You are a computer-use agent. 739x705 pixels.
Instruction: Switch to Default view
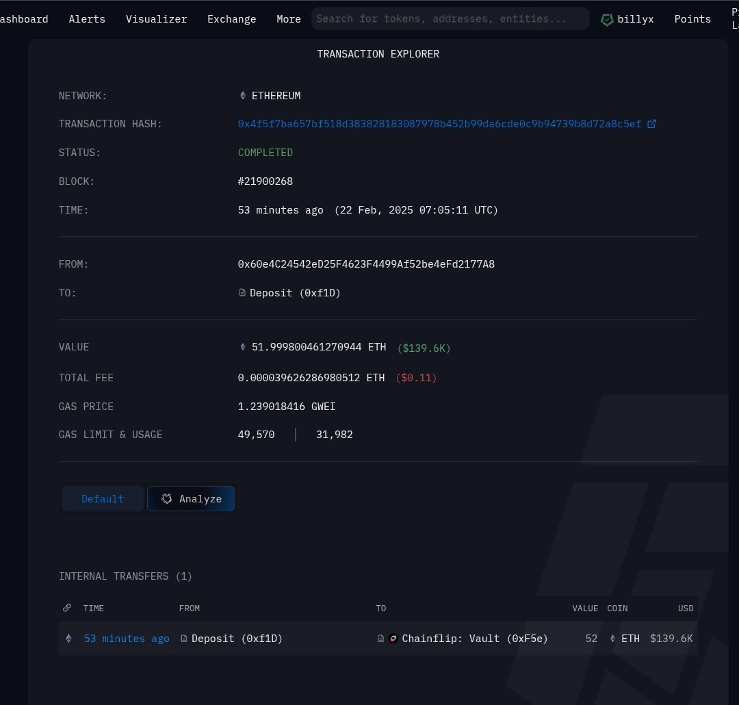[103, 498]
